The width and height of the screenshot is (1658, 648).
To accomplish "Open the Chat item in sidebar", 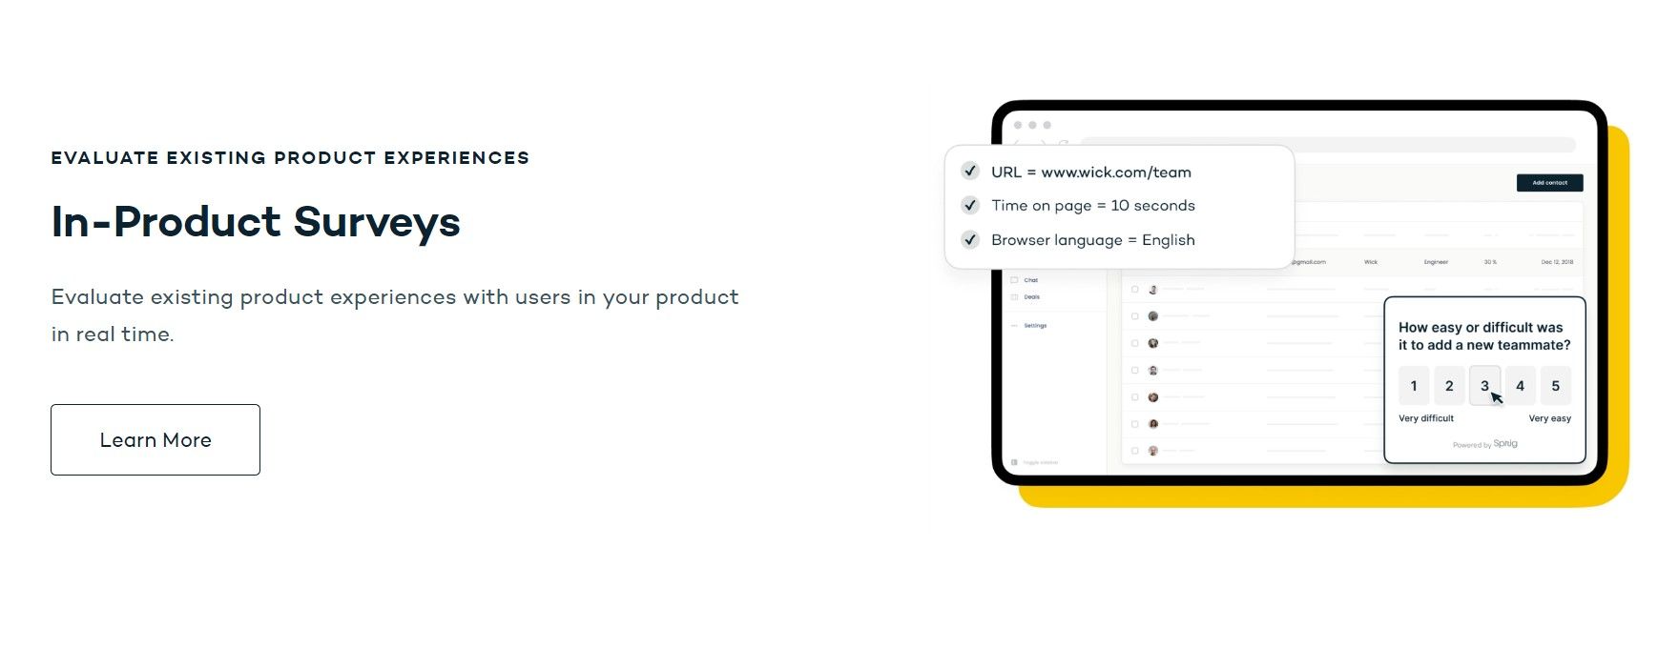I will pos(1026,280).
